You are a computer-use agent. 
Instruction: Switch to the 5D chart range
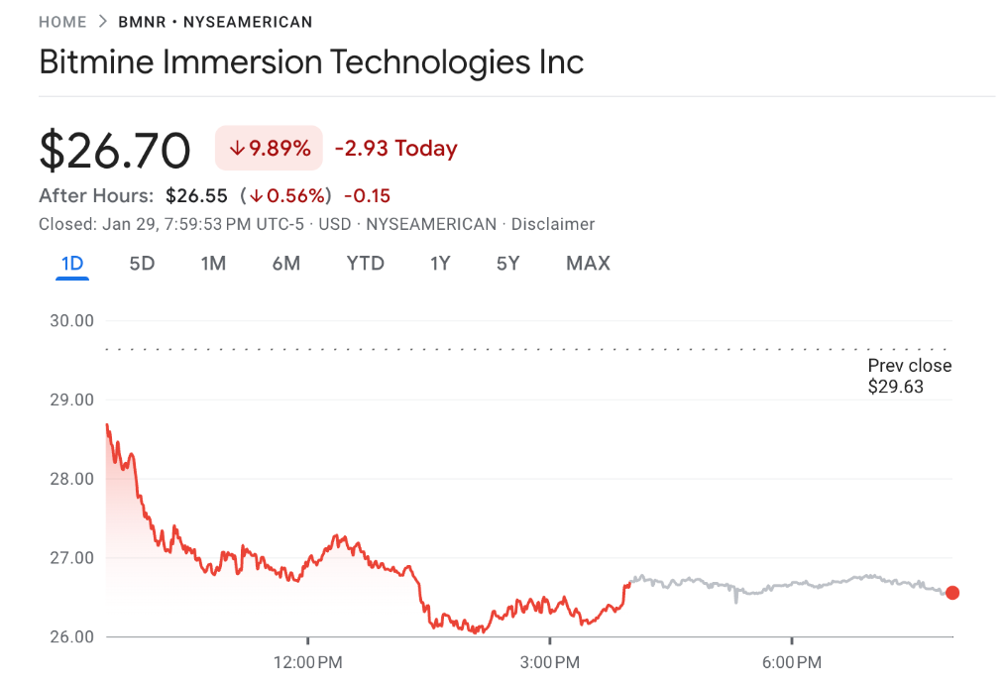pos(143,264)
